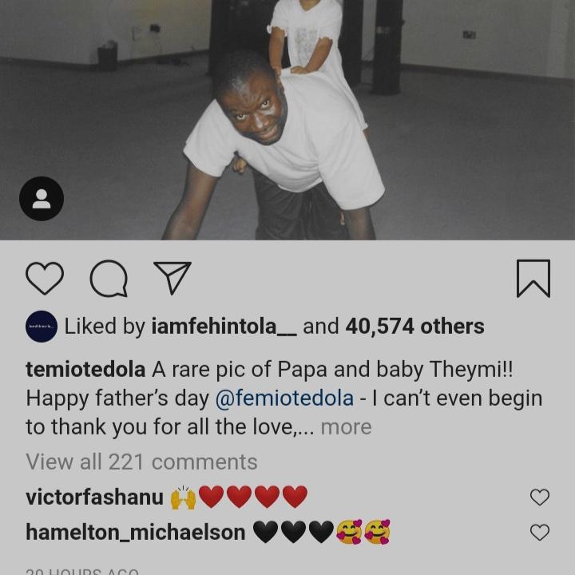Tap the hours-ago timestamp under comments
The height and width of the screenshot is (575, 575).
[82, 571]
